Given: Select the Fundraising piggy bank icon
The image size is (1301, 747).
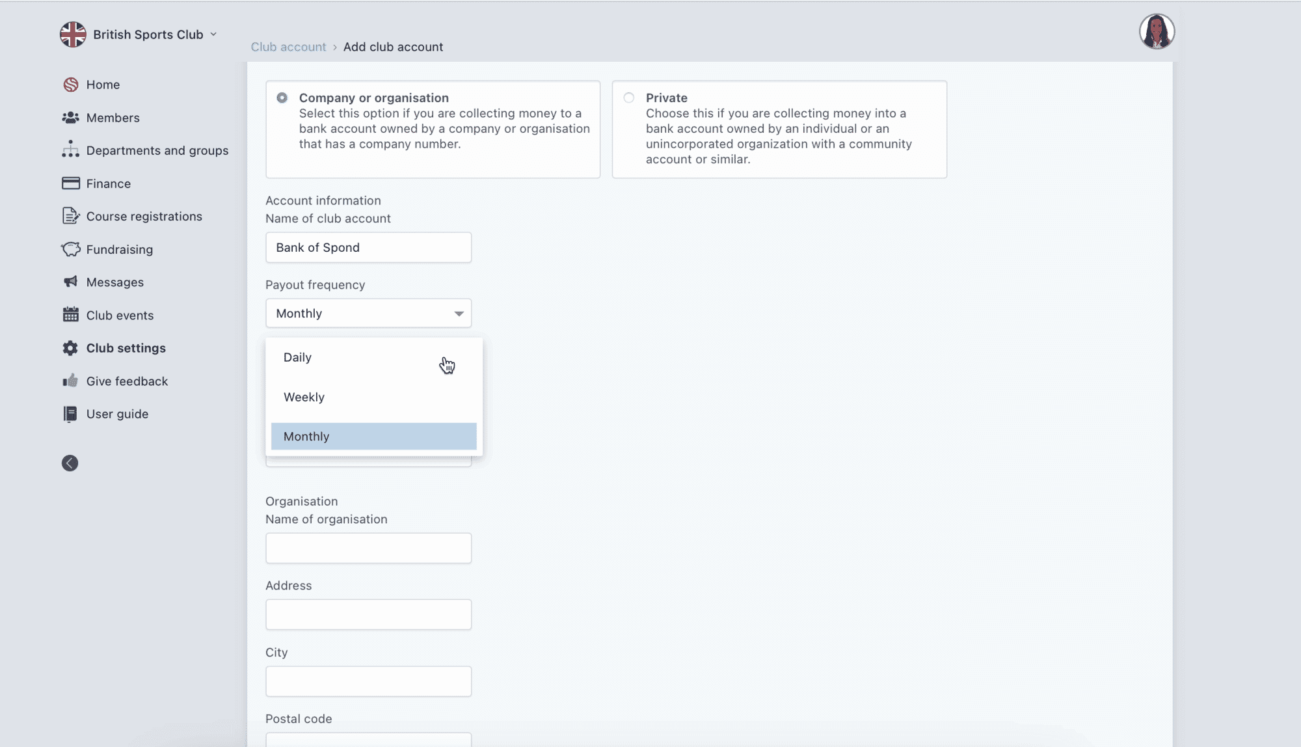Looking at the screenshot, I should (71, 249).
